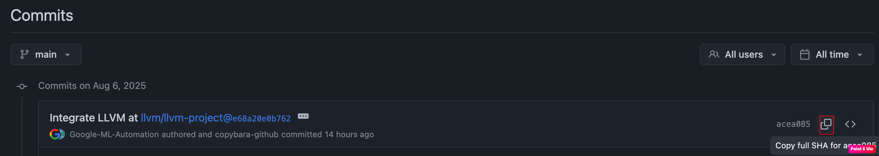Click the git branch icon in the main button

[24, 55]
